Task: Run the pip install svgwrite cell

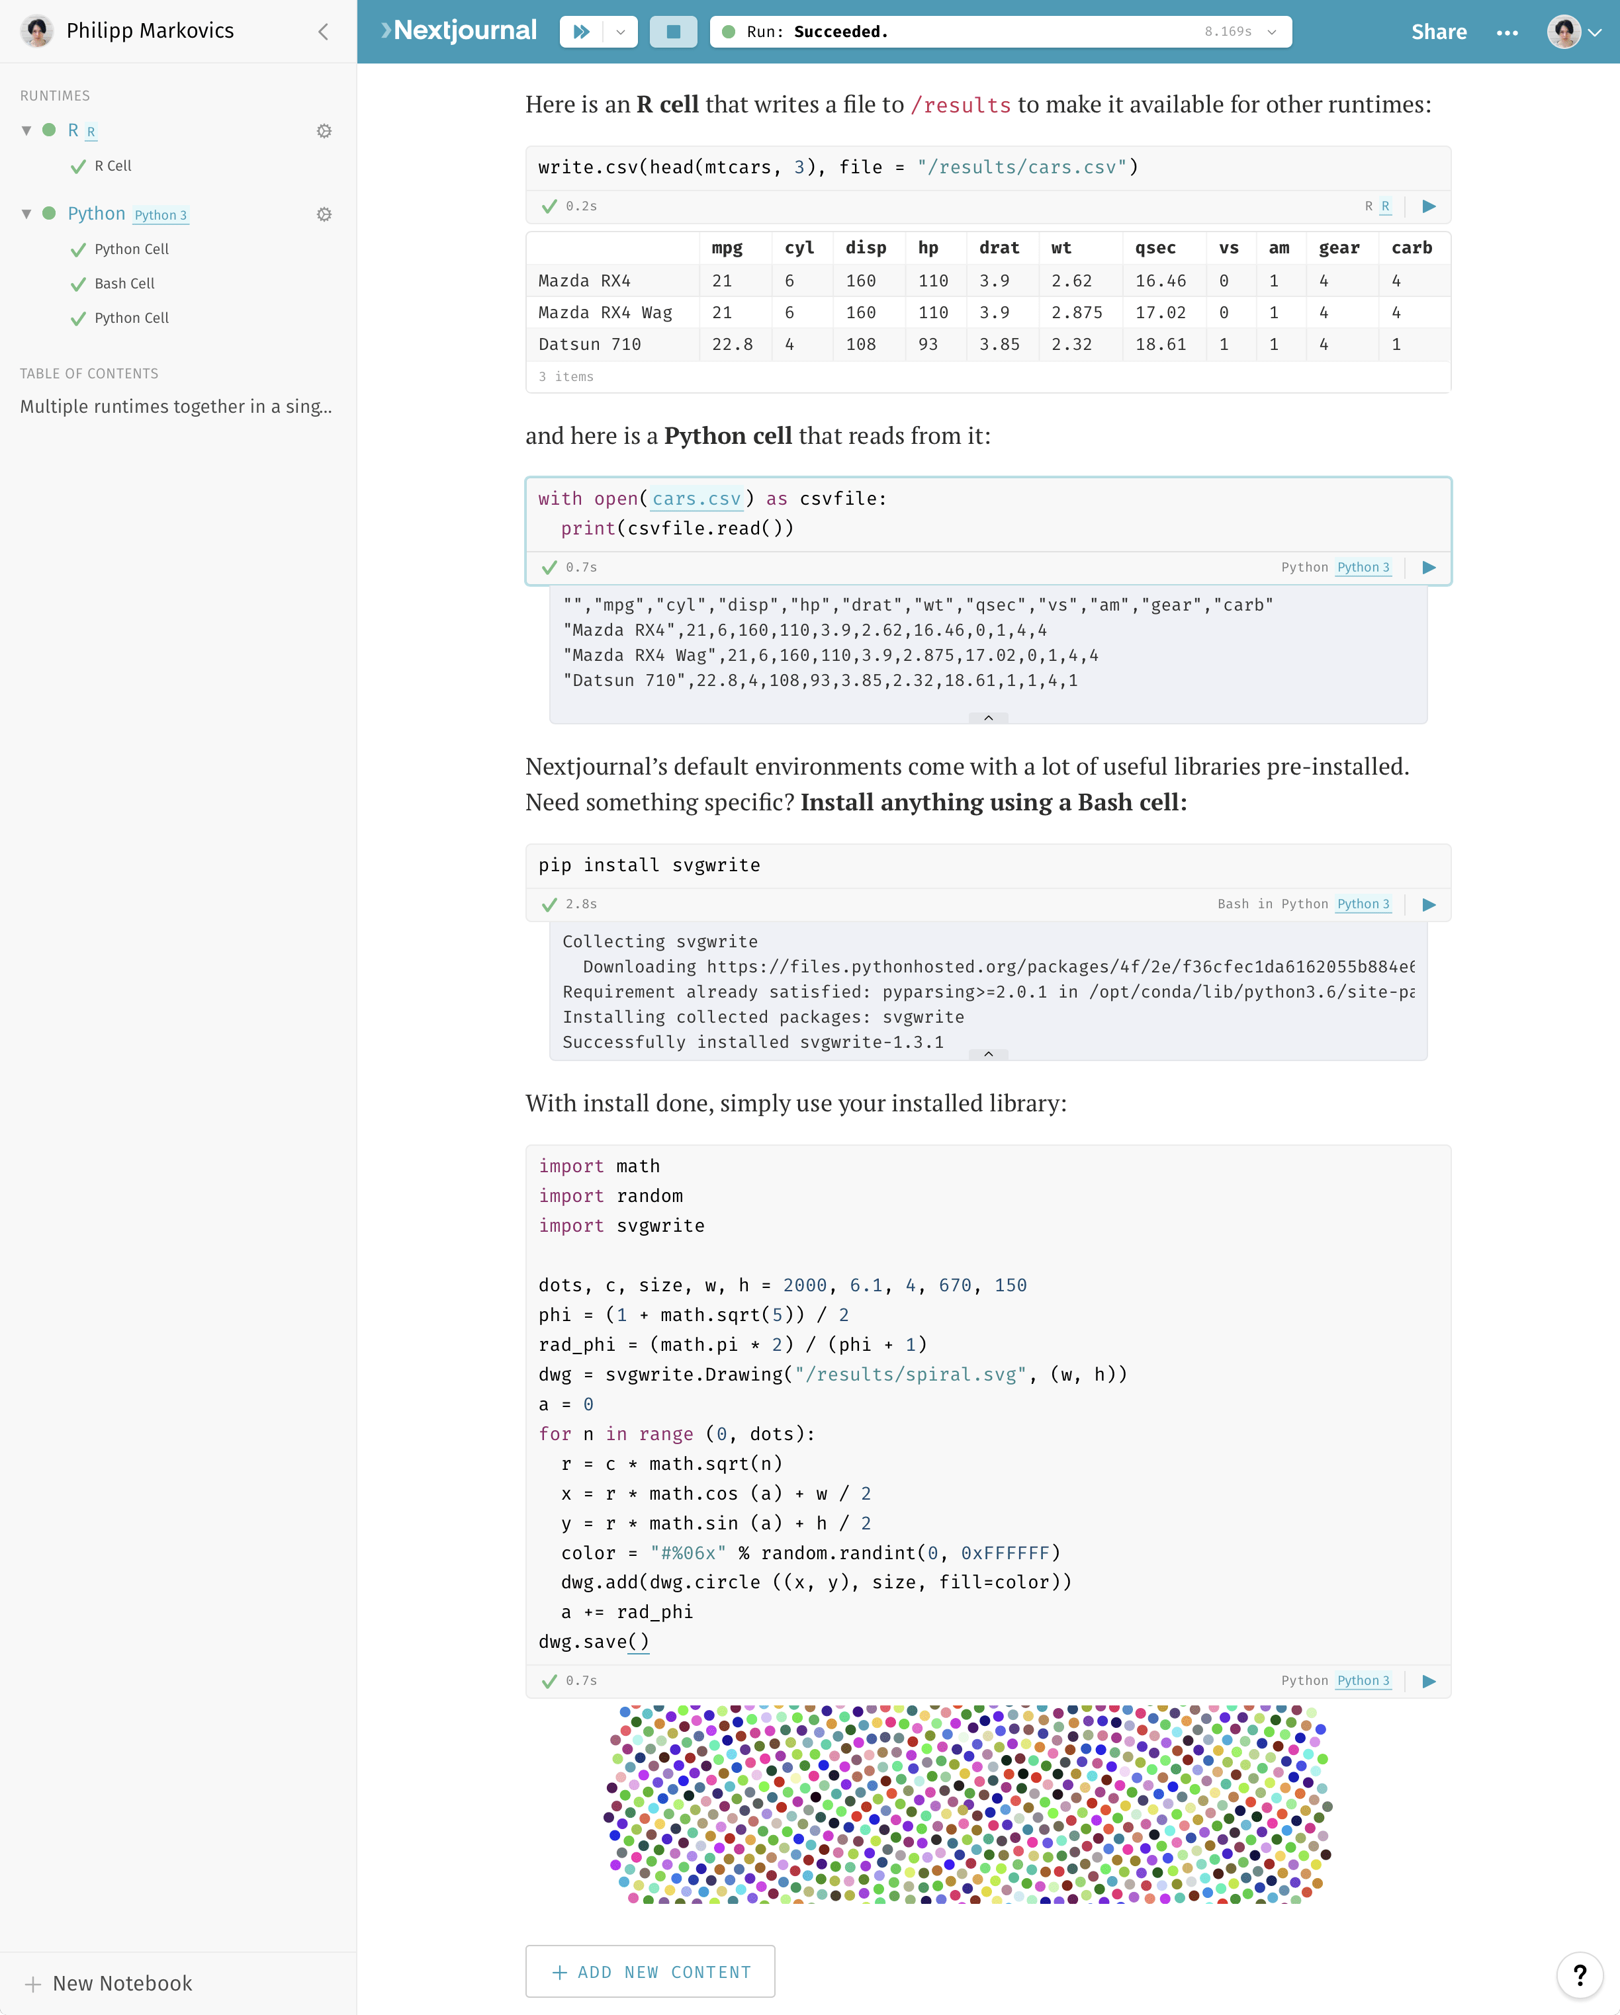Action: click(1428, 905)
